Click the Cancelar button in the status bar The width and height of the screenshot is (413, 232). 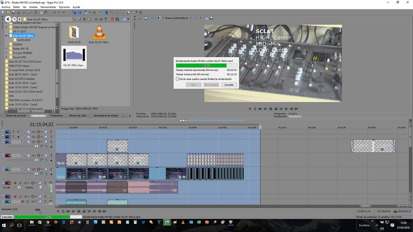7,217
